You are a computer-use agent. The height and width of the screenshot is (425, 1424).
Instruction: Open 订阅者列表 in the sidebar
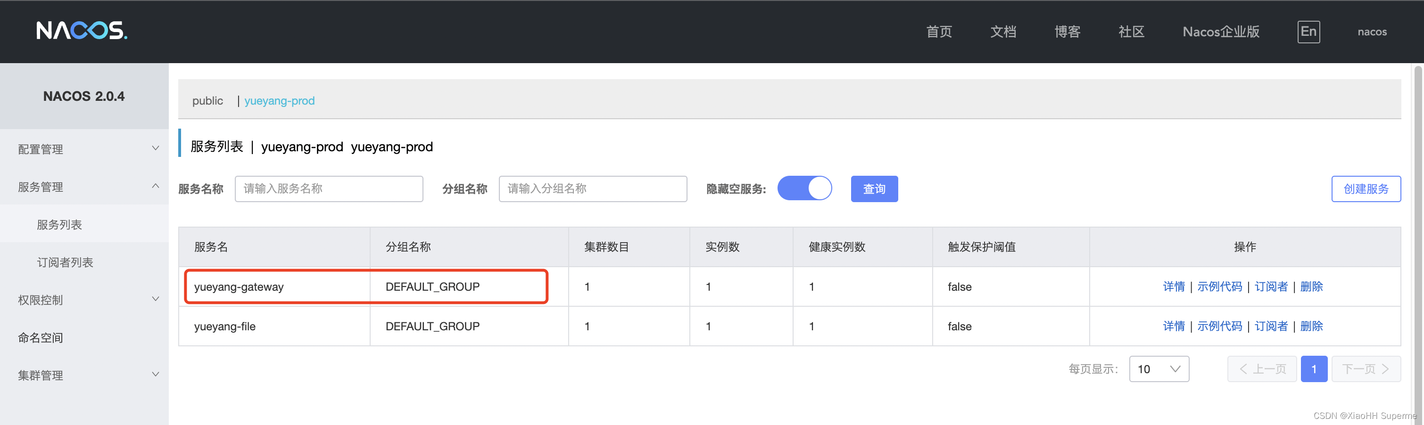(x=65, y=262)
